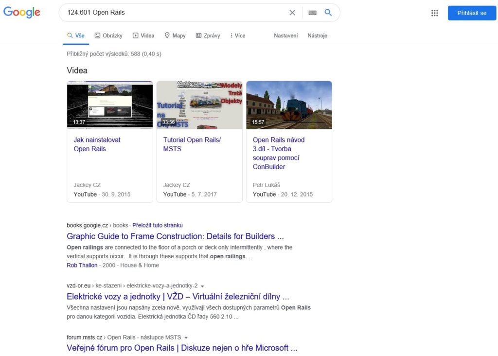Open 'Jak nainstalovat Open Rails' video link

pyautogui.click(x=97, y=144)
